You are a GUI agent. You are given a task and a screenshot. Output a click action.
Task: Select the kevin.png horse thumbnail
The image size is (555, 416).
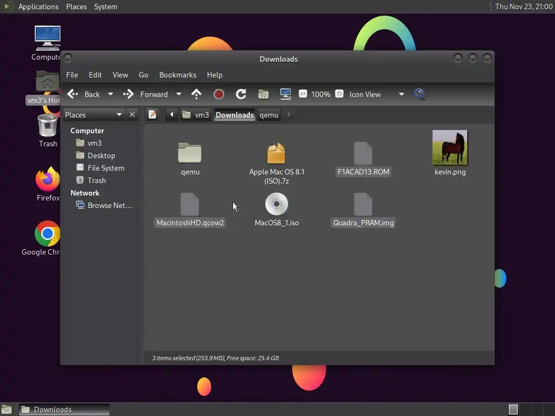click(x=450, y=147)
